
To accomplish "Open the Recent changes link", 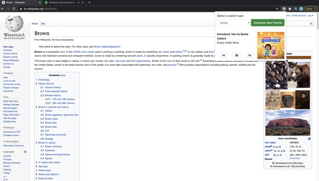I will (x=11, y=88).
